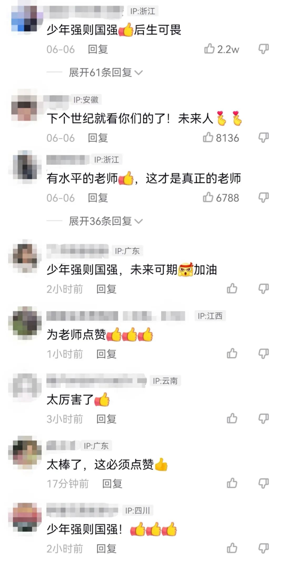Dislike the 后生可畏 comment

tap(263, 49)
